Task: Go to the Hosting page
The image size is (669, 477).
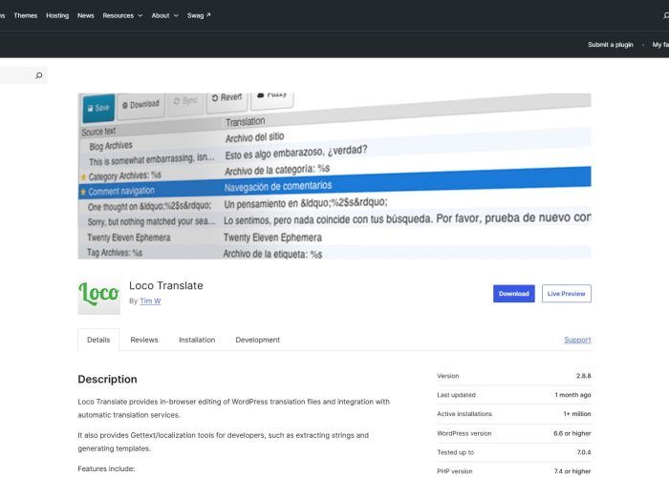Action: 57,15
